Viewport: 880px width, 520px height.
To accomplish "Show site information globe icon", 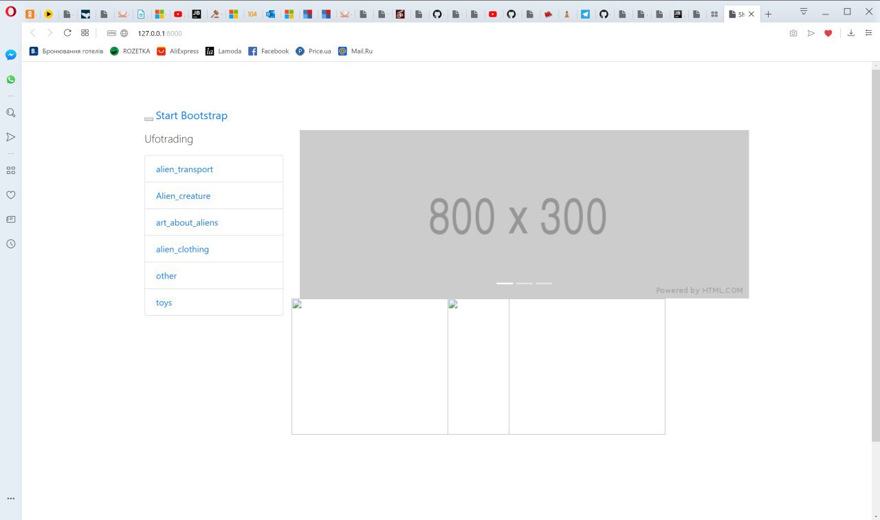I will 124,33.
